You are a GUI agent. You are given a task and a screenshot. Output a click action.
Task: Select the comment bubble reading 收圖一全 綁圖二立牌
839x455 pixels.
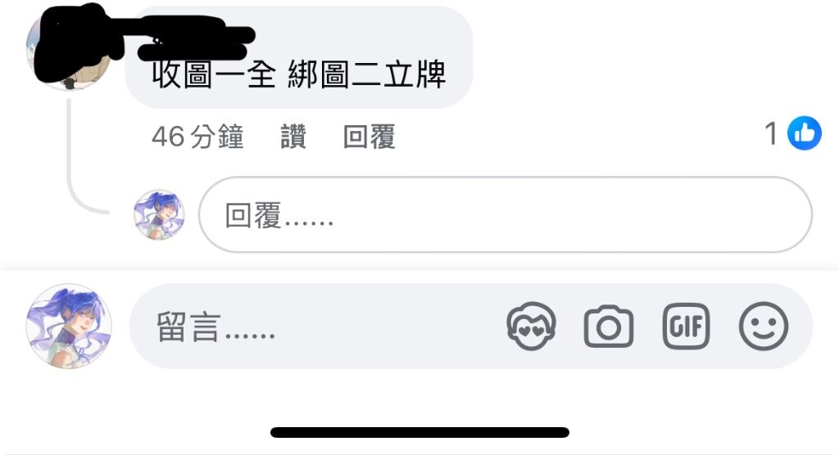click(x=298, y=57)
